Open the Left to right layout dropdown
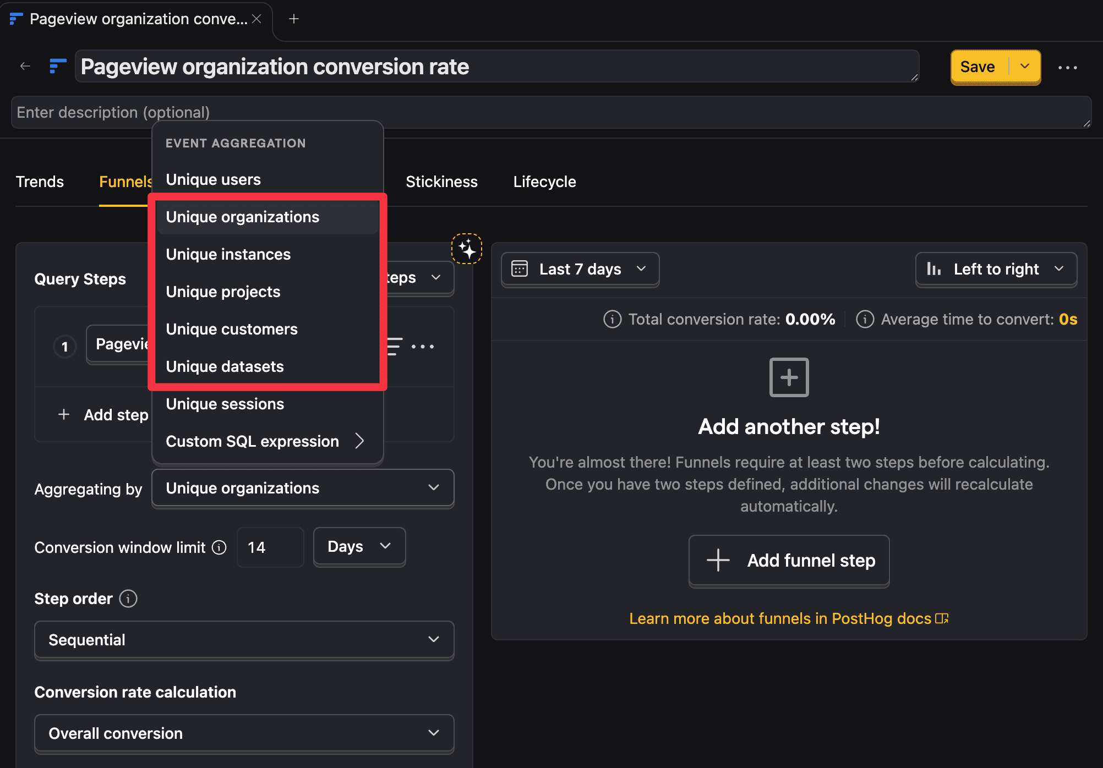 (x=996, y=269)
